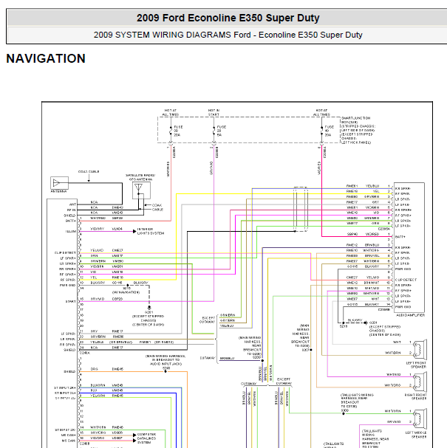
Task: Click the Fuse 29 5A symbol
Action: pyautogui.click(x=214, y=131)
